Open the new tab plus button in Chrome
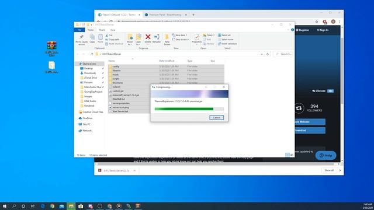The image size is (374, 210). tap(193, 15)
